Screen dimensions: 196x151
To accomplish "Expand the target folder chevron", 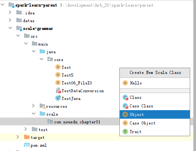I will coord(18,137).
